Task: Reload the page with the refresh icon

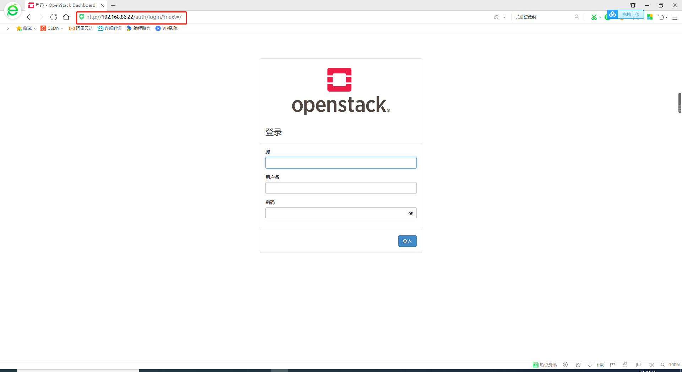Action: 54,17
